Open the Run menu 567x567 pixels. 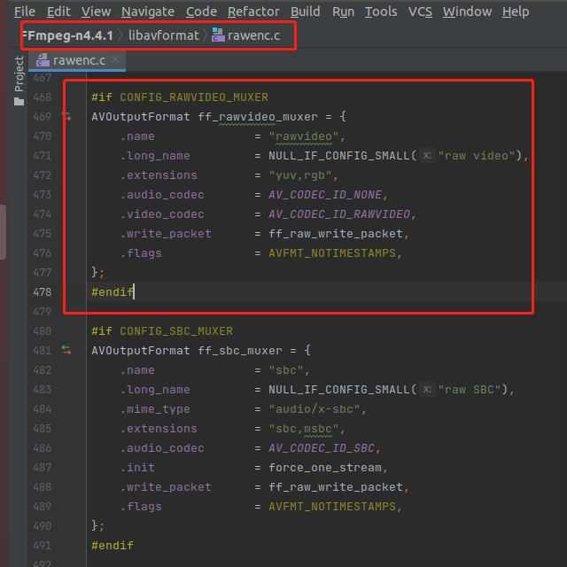tap(343, 12)
